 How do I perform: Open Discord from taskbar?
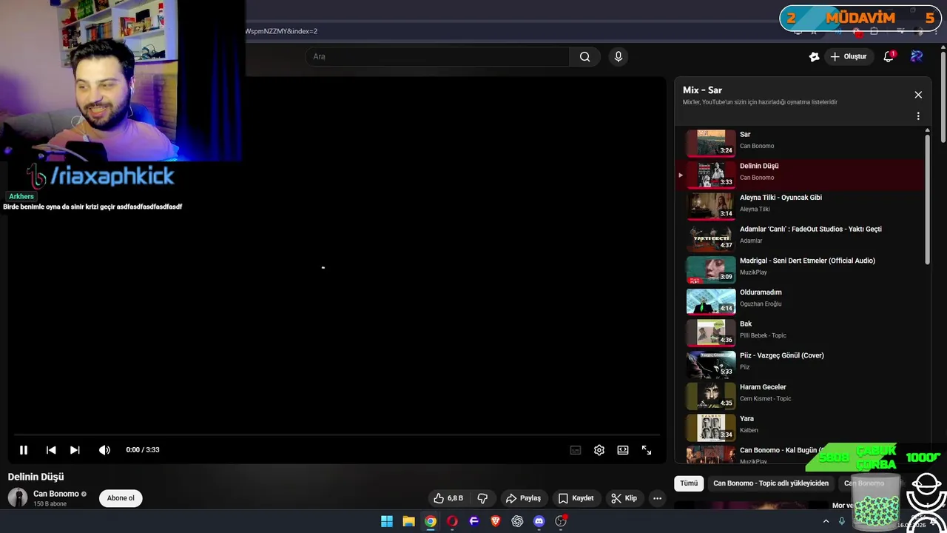coord(539,521)
